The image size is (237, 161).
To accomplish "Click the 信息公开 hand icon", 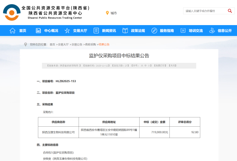I will click(212, 31).
